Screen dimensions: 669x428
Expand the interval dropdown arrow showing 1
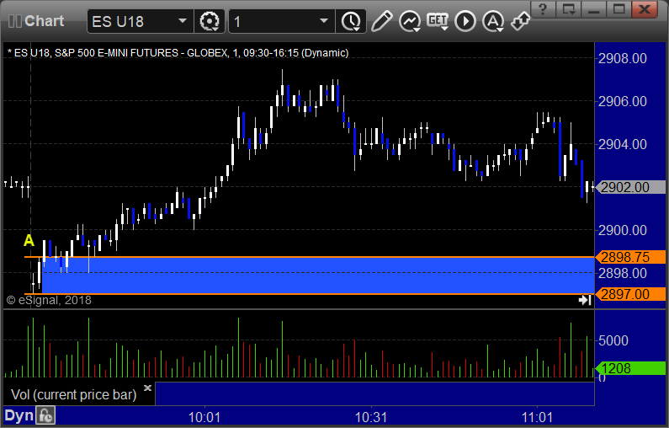tap(324, 21)
